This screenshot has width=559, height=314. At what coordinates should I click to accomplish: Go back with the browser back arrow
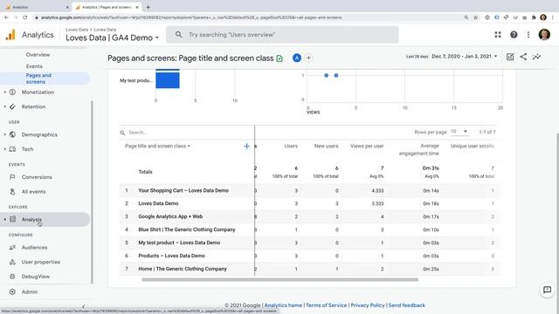[6, 17]
